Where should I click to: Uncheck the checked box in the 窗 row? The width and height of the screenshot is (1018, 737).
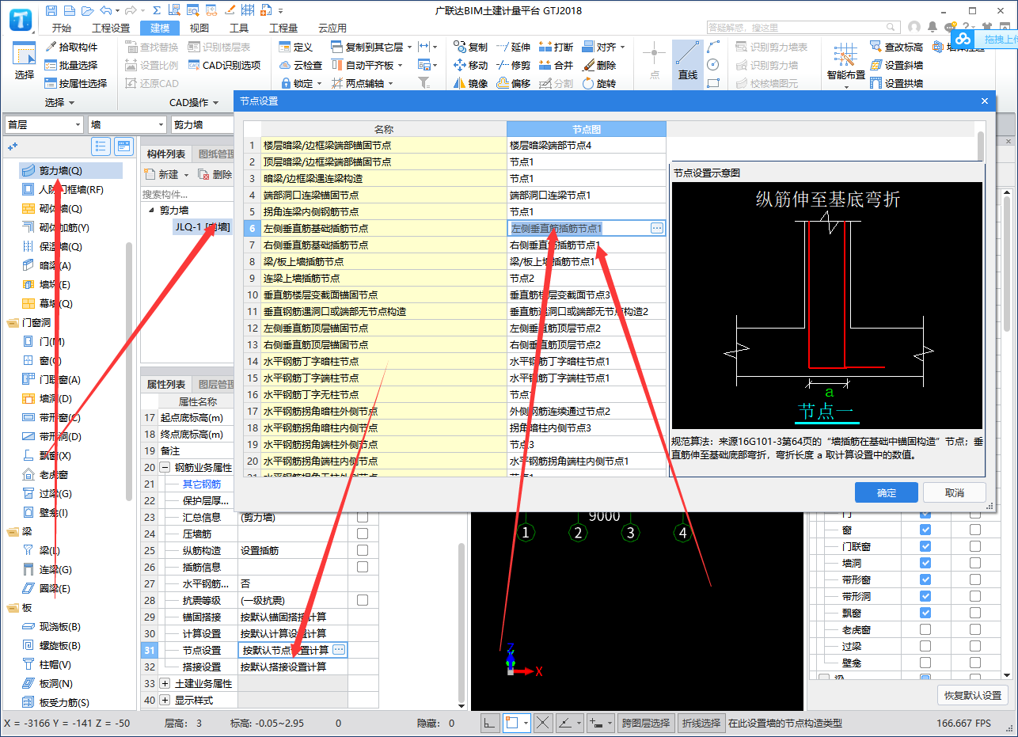[925, 530]
